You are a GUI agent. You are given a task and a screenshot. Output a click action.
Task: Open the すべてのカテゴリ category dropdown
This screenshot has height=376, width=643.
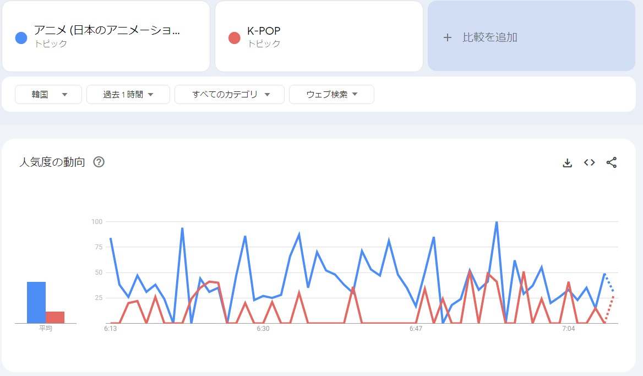[230, 95]
